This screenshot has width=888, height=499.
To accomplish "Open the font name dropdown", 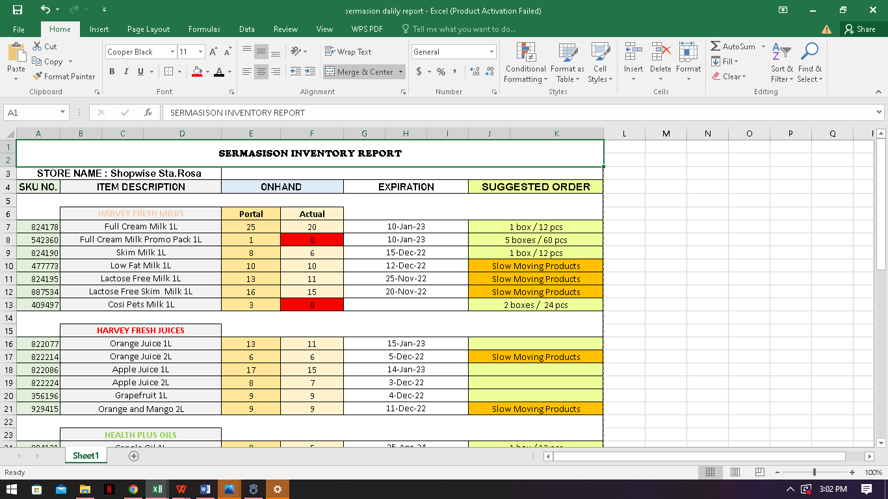I will pos(173,52).
